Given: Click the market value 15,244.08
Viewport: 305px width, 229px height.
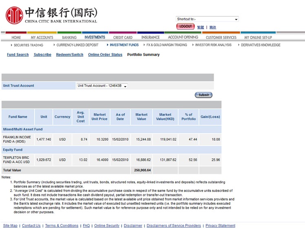Looking at the screenshot, I should click(x=144, y=140).
